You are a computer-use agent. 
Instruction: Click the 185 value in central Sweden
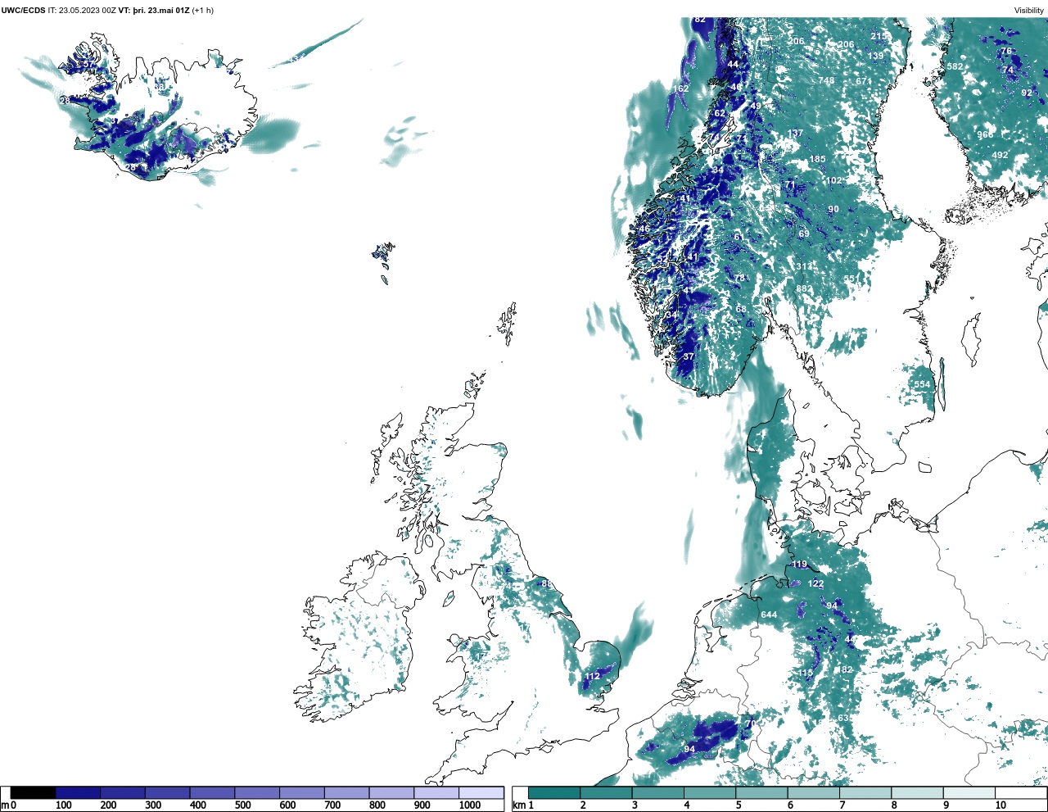coord(817,159)
